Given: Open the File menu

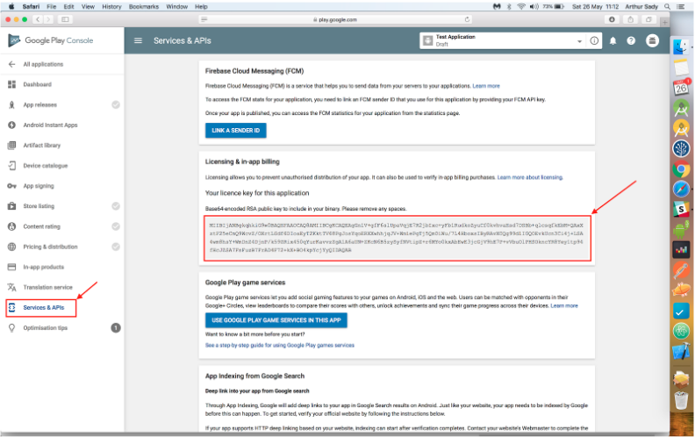Looking at the screenshot, I should point(52,7).
